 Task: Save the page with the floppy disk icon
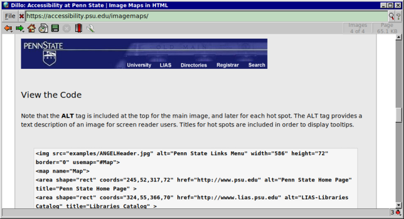(x=55, y=28)
